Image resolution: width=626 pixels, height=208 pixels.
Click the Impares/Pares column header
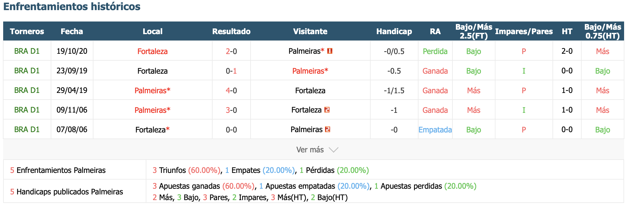click(524, 31)
